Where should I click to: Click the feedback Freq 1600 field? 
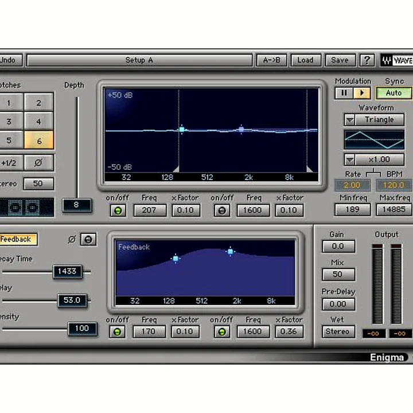[253, 332]
